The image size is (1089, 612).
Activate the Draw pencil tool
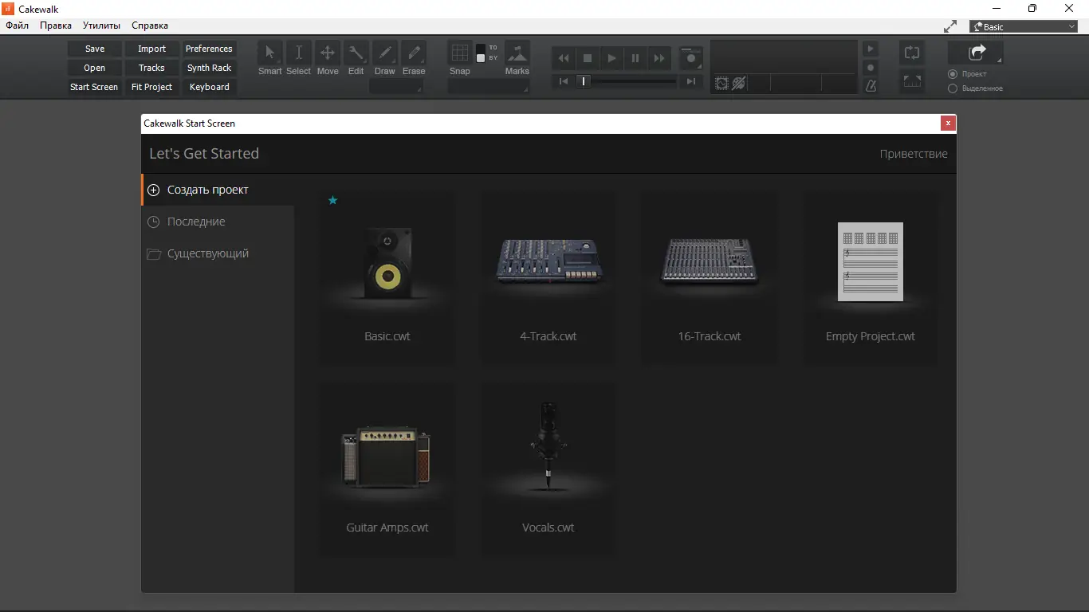pyautogui.click(x=385, y=53)
